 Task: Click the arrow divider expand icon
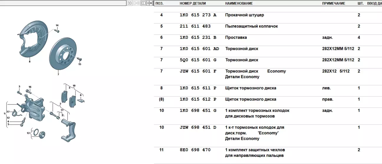(x=150, y=3)
